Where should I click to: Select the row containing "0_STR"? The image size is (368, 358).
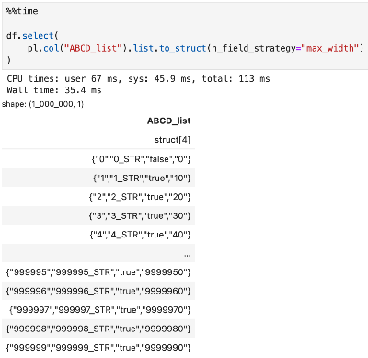pyautogui.click(x=98, y=159)
